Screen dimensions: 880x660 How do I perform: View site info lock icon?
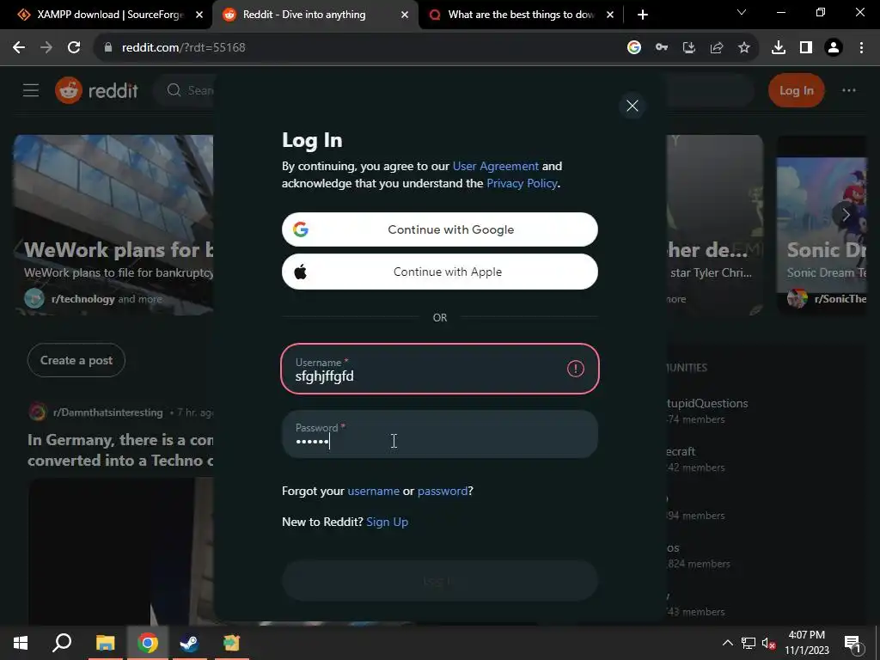click(x=108, y=48)
